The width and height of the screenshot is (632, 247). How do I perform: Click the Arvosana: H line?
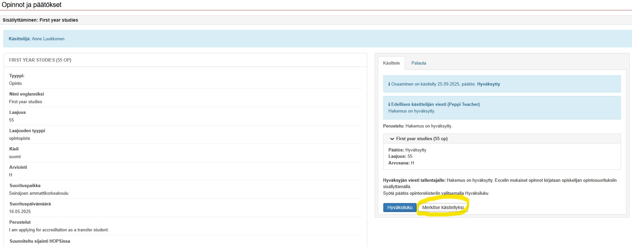(x=401, y=163)
